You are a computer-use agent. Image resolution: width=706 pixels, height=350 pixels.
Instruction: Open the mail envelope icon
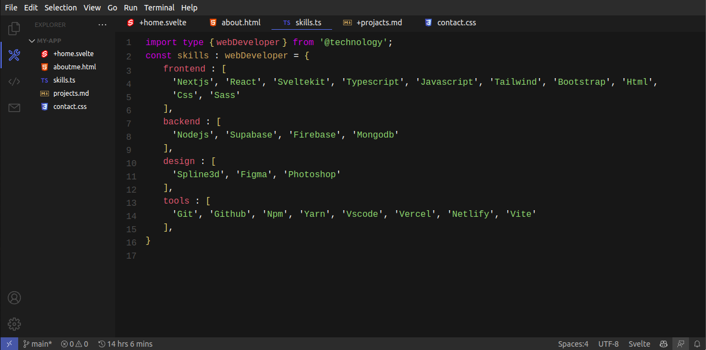tap(14, 108)
